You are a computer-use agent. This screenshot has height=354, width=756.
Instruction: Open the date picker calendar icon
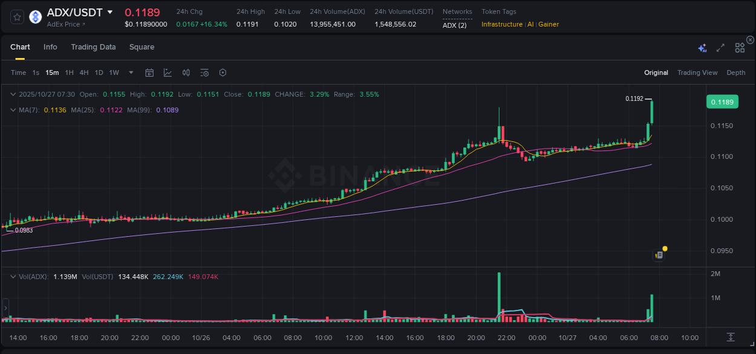(149, 72)
